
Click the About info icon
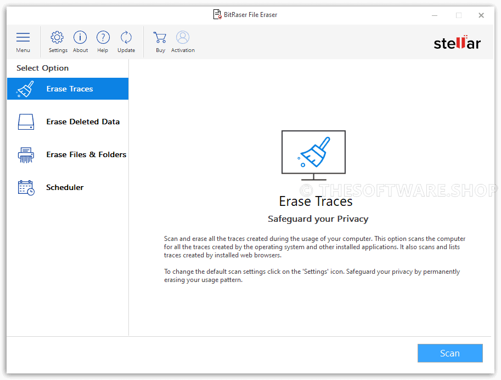click(80, 37)
